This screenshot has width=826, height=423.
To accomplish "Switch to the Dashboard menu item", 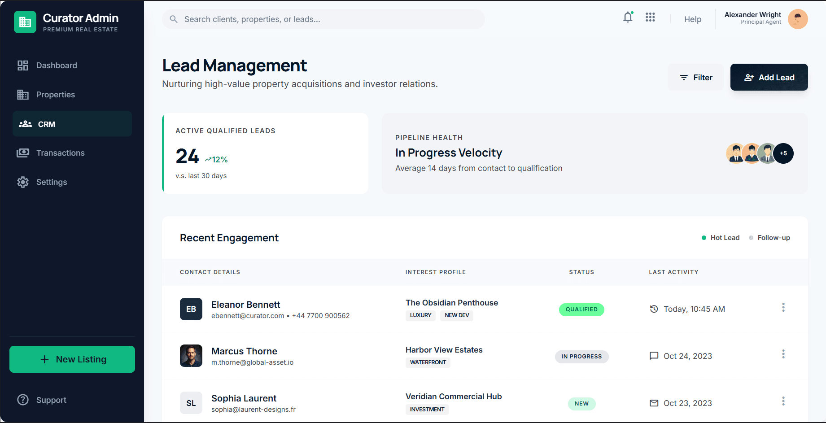I will (56, 65).
